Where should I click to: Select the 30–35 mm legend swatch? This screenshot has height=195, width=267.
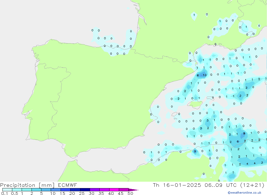pyautogui.click(x=95, y=190)
